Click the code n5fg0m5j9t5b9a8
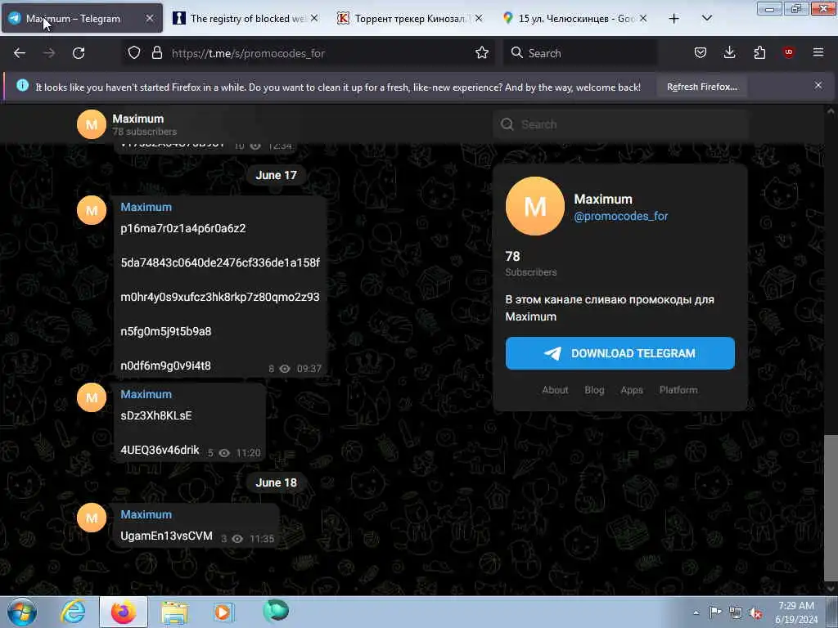This screenshot has height=628, width=838. [165, 332]
